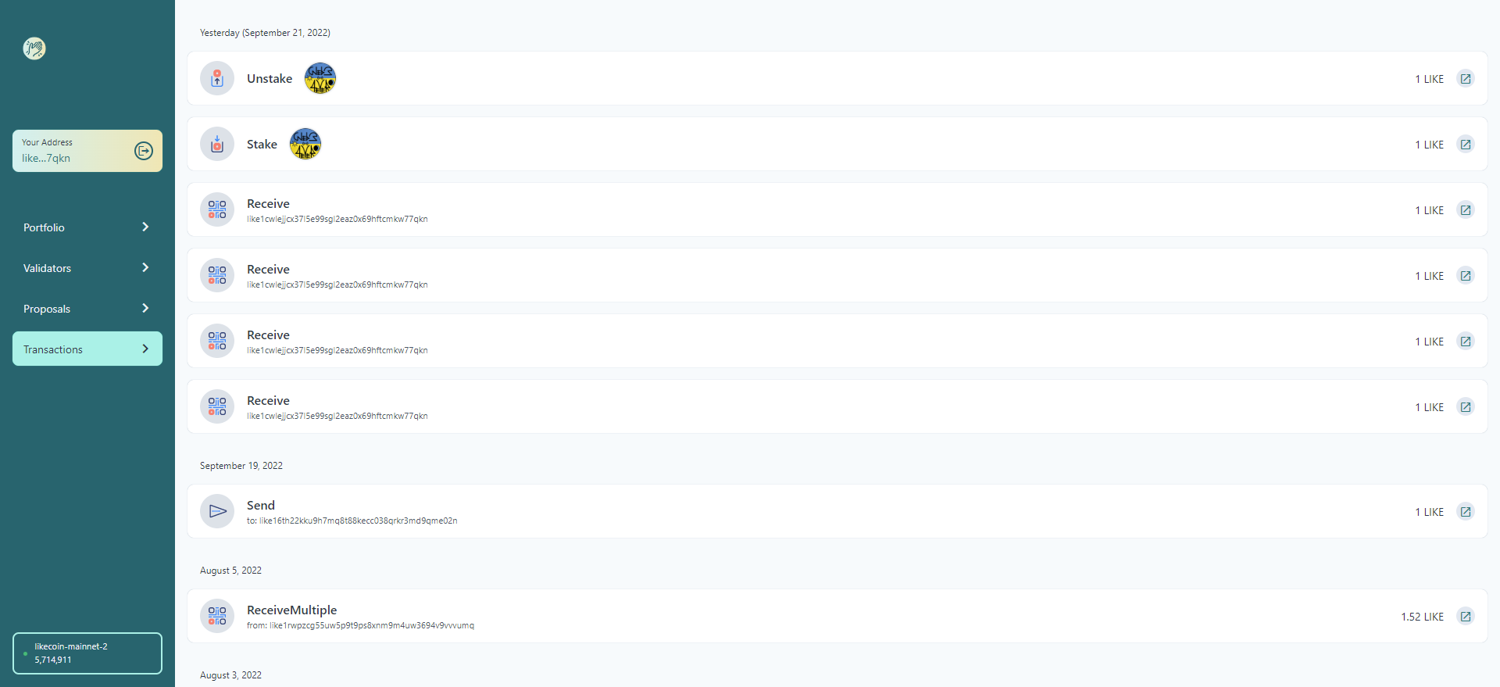The height and width of the screenshot is (687, 1500).
Task: Click the August 3, 2022 date heading
Action: [230, 675]
